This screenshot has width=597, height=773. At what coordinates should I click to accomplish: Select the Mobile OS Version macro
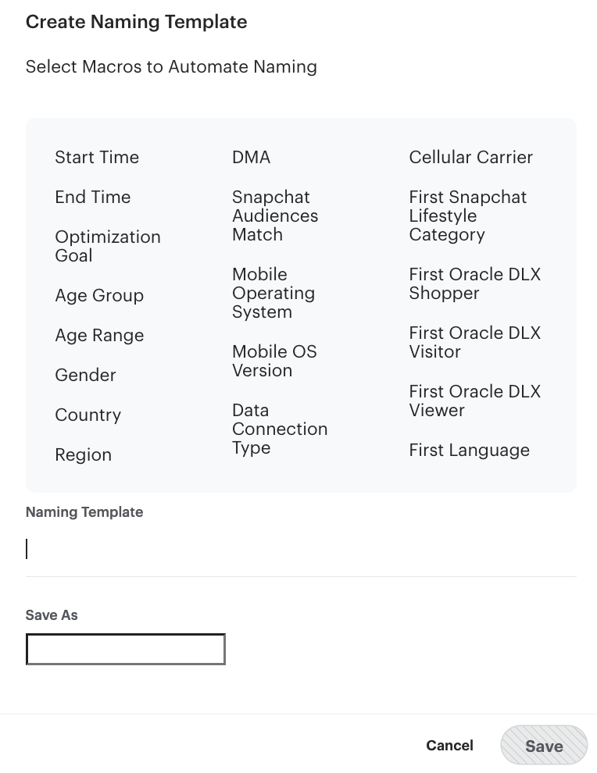(274, 361)
